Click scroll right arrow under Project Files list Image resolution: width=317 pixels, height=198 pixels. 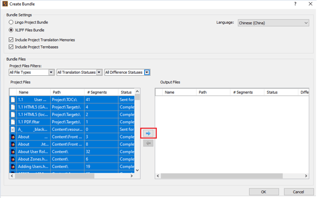click(132, 176)
